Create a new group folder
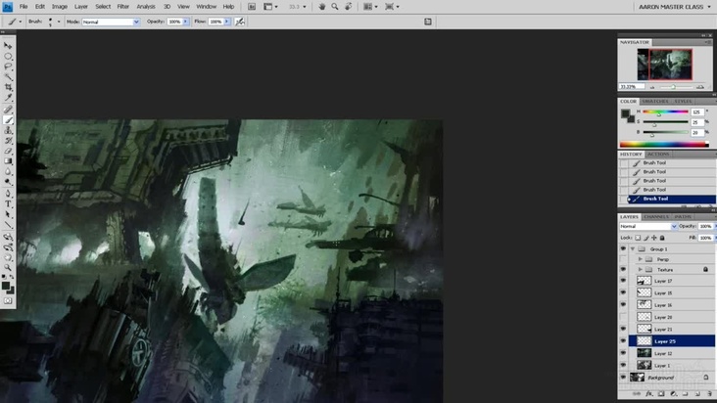Viewport: 717px width, 403px height. (686, 393)
